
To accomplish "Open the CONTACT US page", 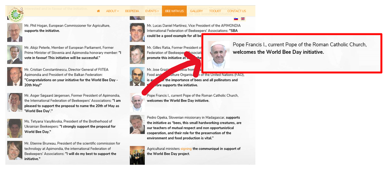I will coord(237,11).
